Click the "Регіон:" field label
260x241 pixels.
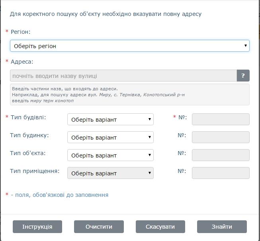(20, 32)
